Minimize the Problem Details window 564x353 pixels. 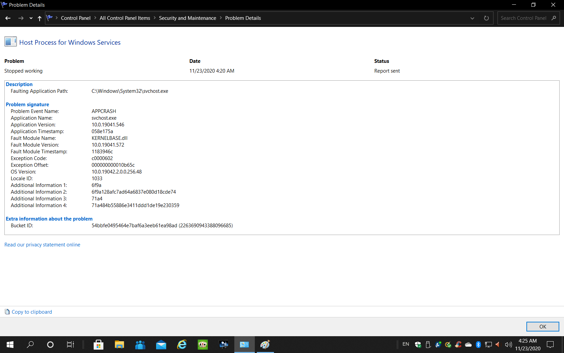(x=514, y=5)
